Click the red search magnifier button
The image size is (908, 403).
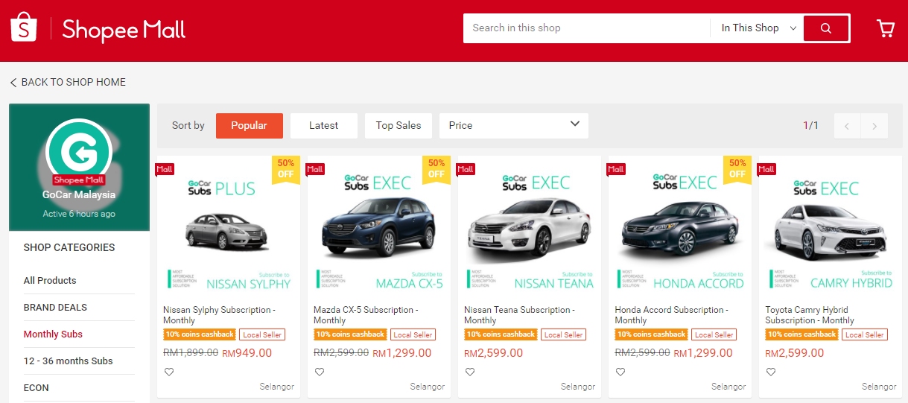coord(826,28)
